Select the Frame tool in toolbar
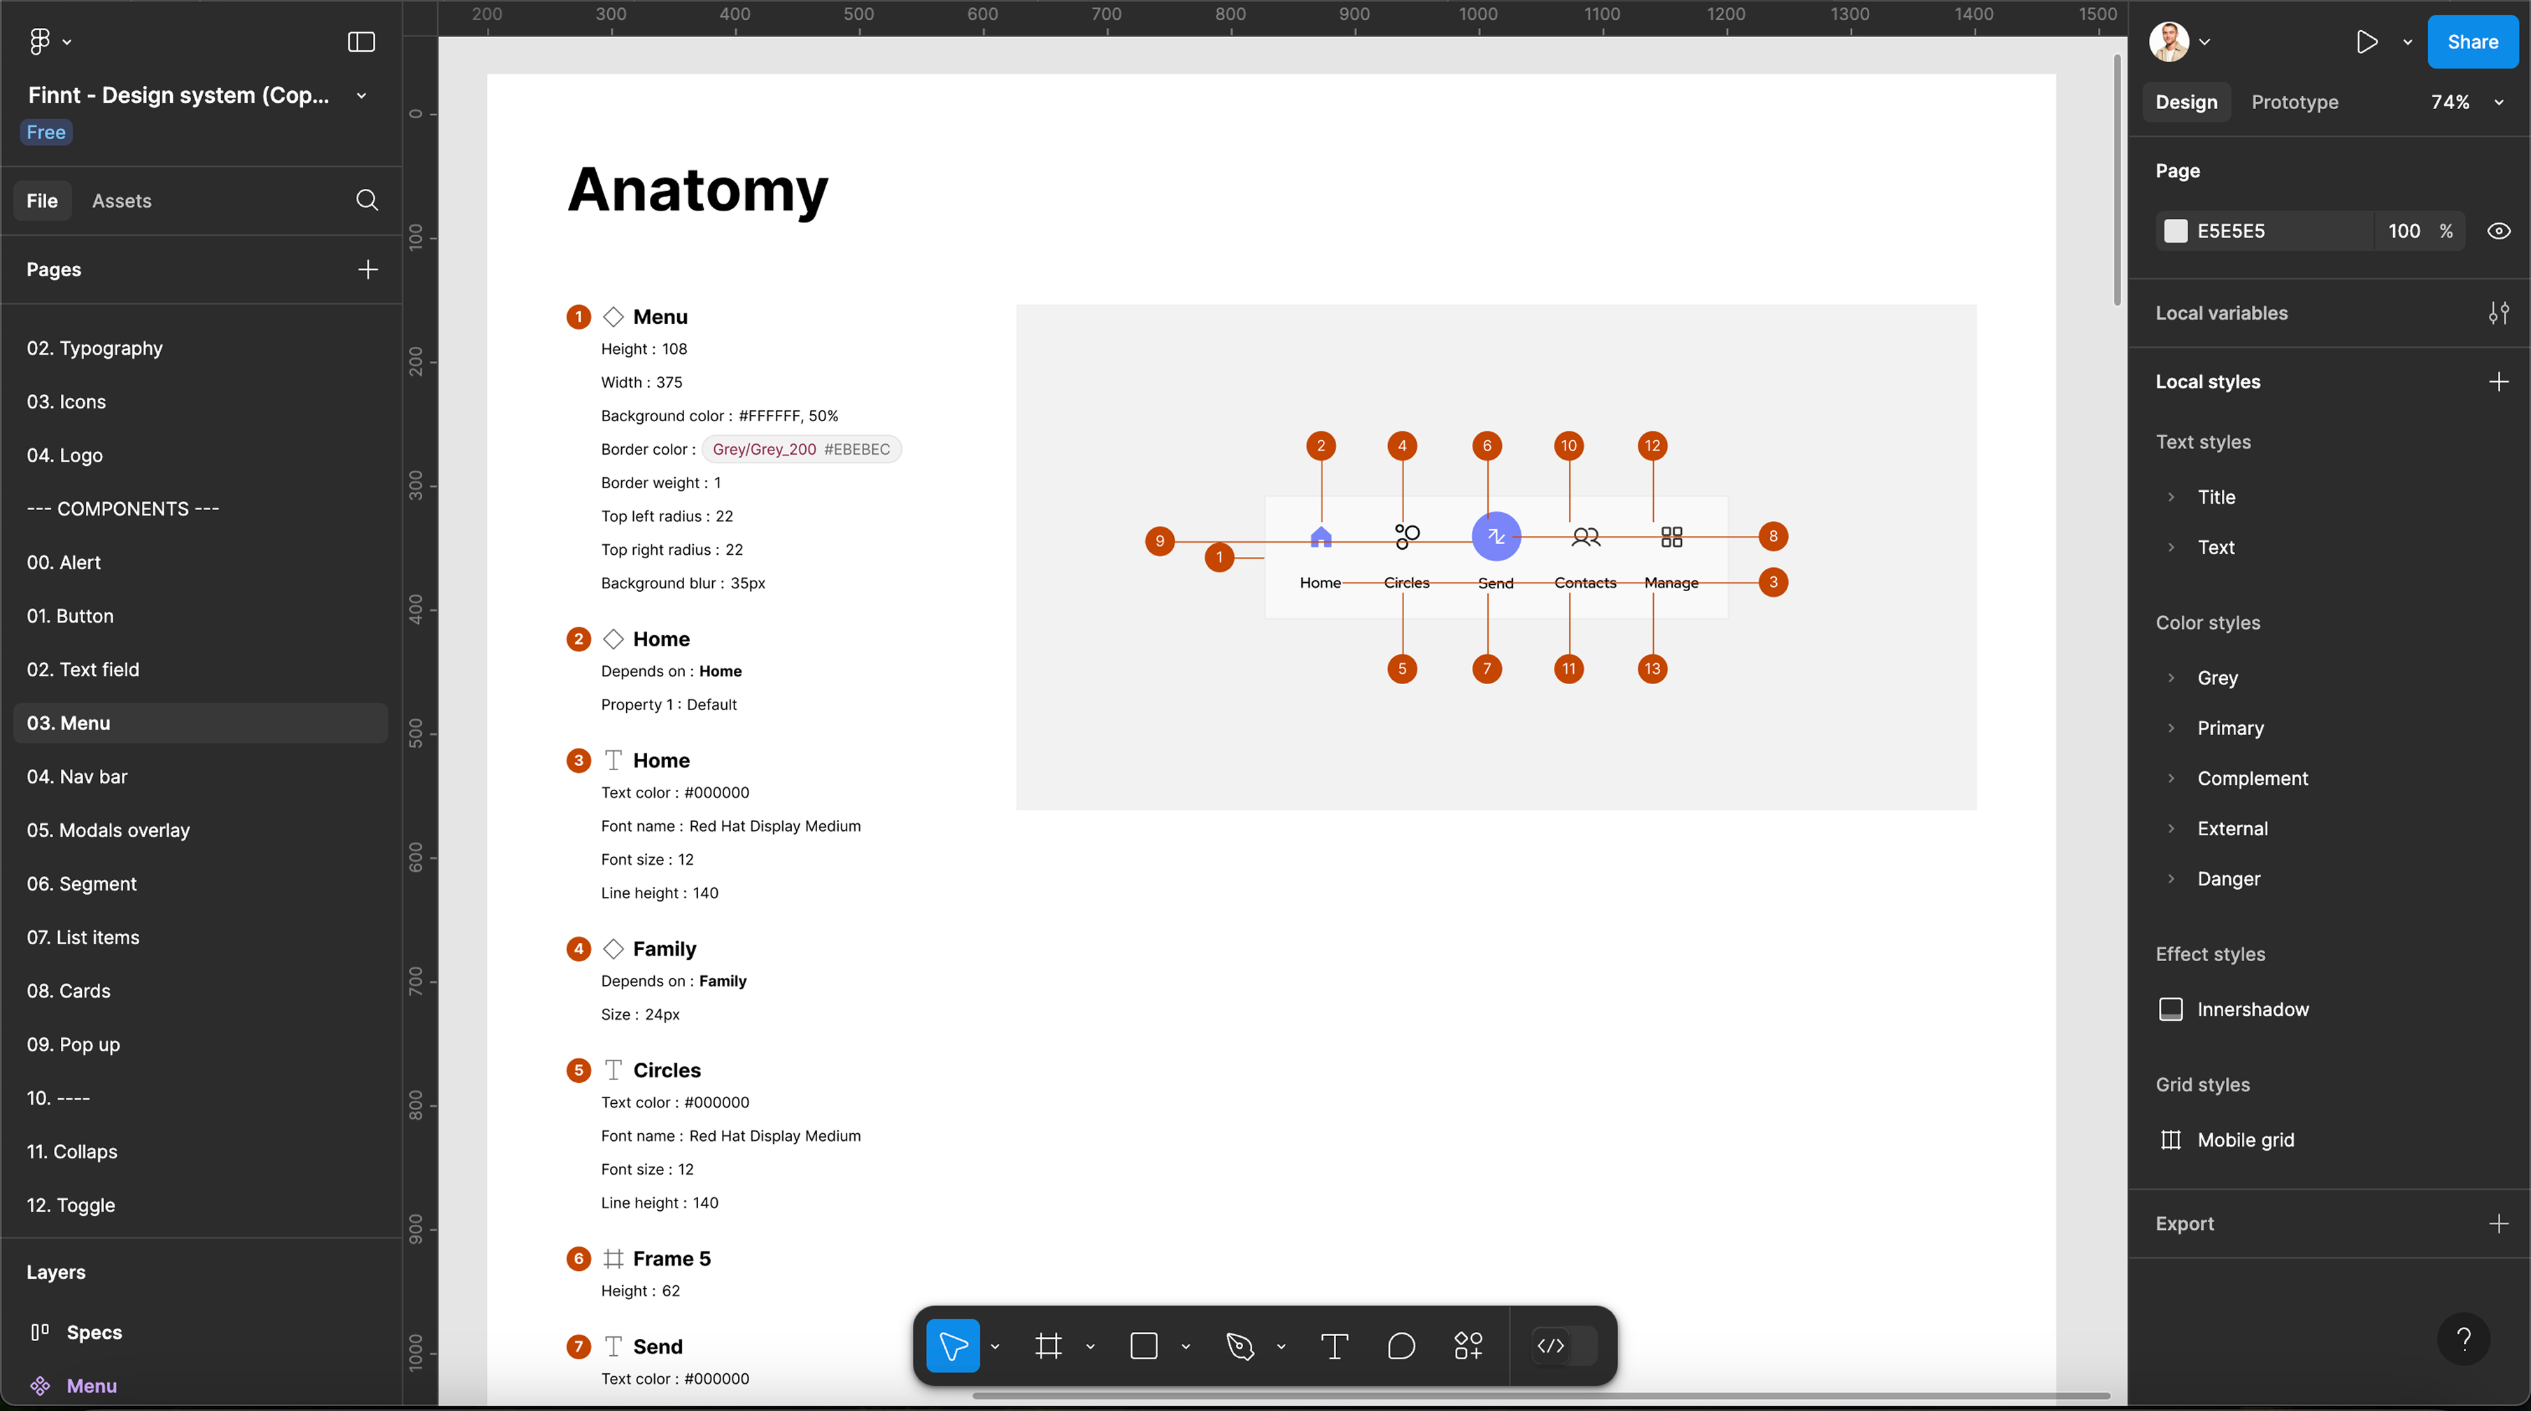The width and height of the screenshot is (2531, 1411). (x=1049, y=1345)
